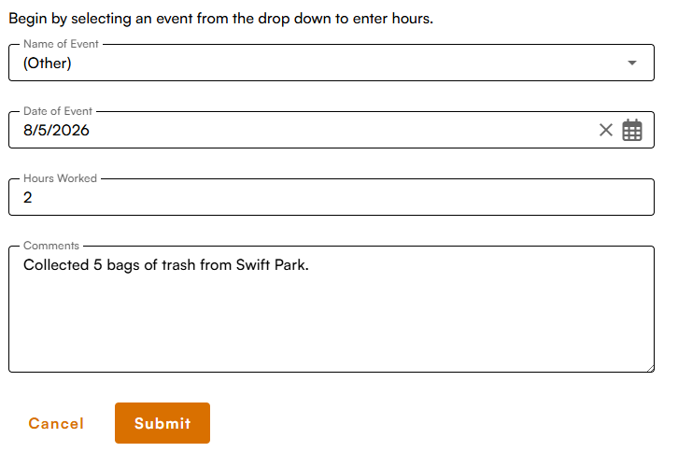Click the instruction text about selecting an event
The height and width of the screenshot is (452, 692).
[220, 19]
